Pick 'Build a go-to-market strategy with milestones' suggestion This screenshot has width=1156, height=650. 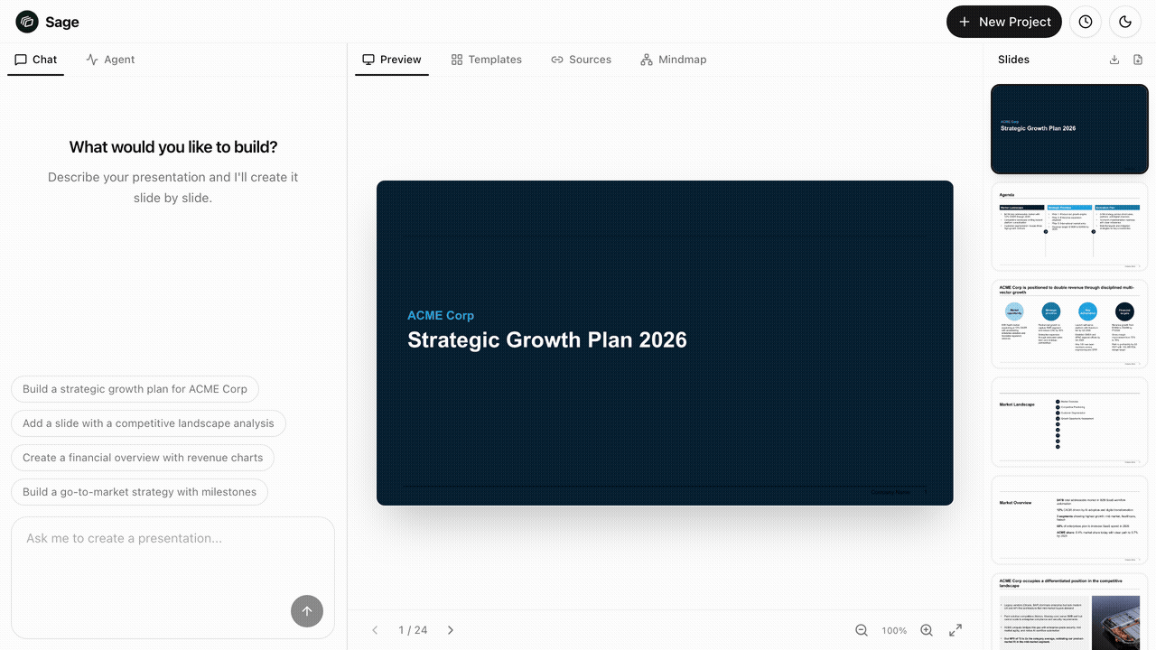point(139,492)
